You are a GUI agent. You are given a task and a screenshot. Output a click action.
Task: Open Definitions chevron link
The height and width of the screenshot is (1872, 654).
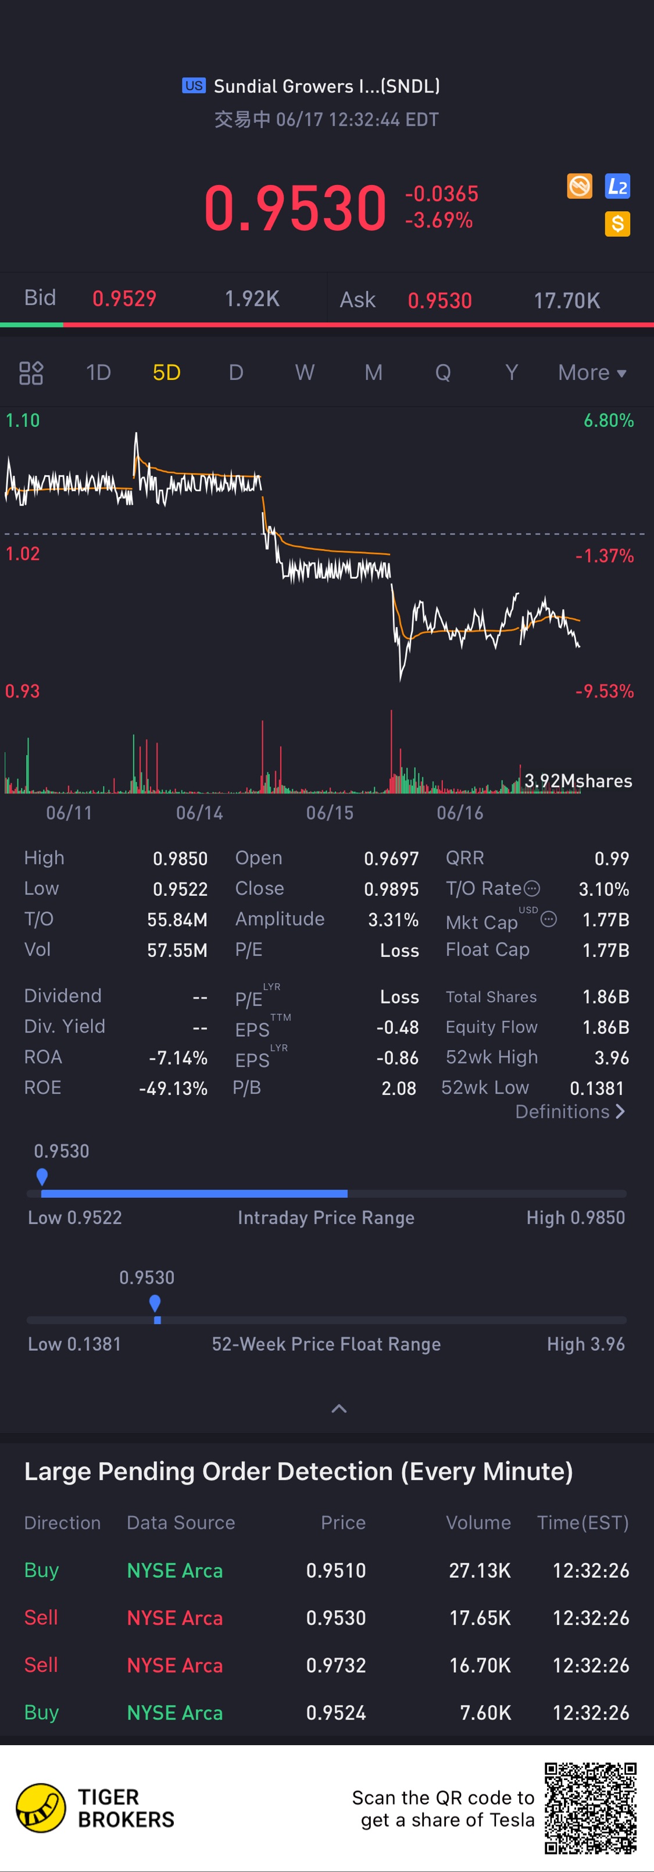570,1111
